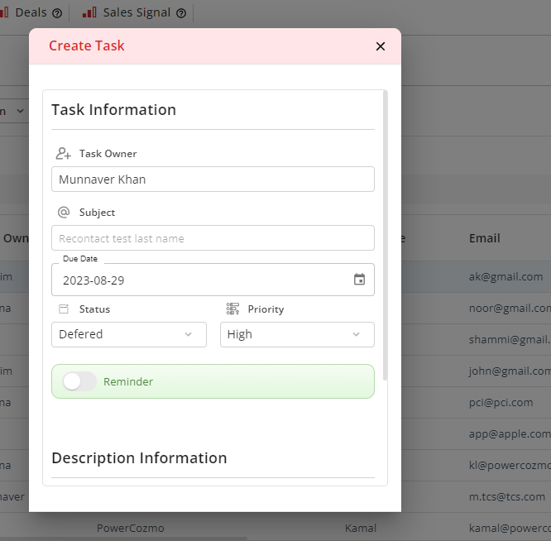Click help icon next to Sales Signal
551x541 pixels.
pyautogui.click(x=181, y=13)
